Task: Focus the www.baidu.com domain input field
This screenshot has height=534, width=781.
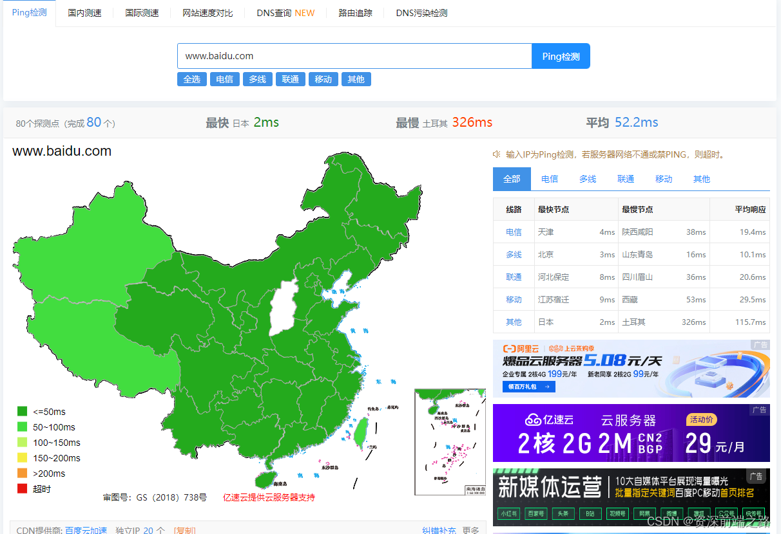Action: 354,56
